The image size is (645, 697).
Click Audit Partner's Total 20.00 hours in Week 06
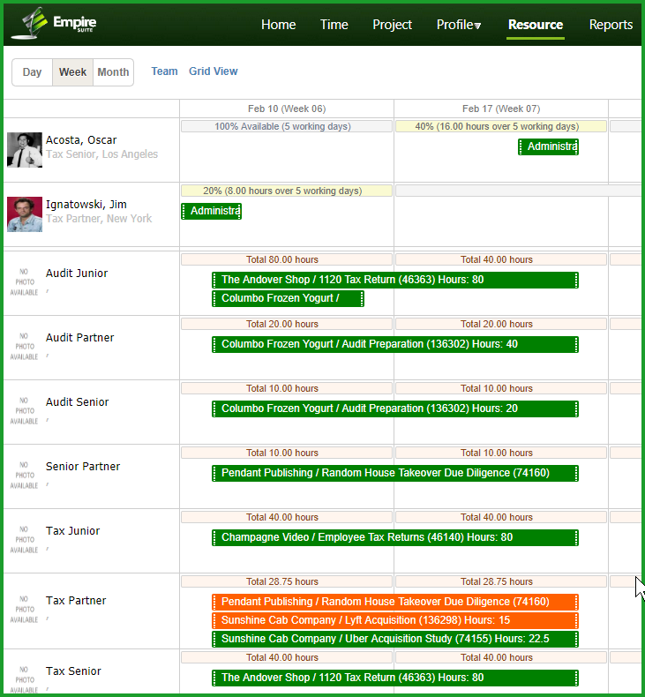[286, 324]
